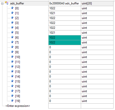
Task: Click the blue diamond icon for [8]
Action: click(x=12, y=47)
